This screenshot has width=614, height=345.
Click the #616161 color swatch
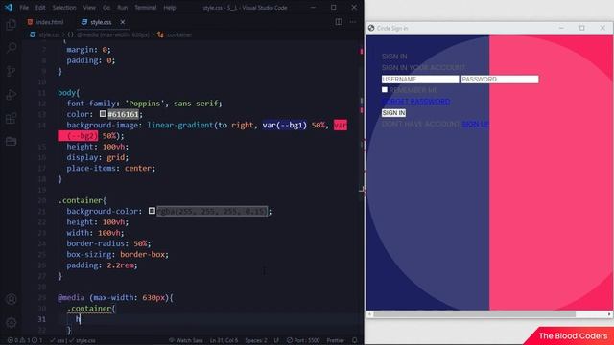[103, 114]
